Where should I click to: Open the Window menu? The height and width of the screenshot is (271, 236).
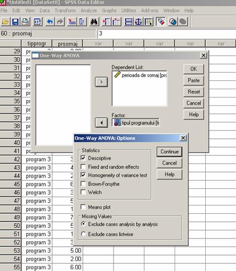click(x=171, y=10)
